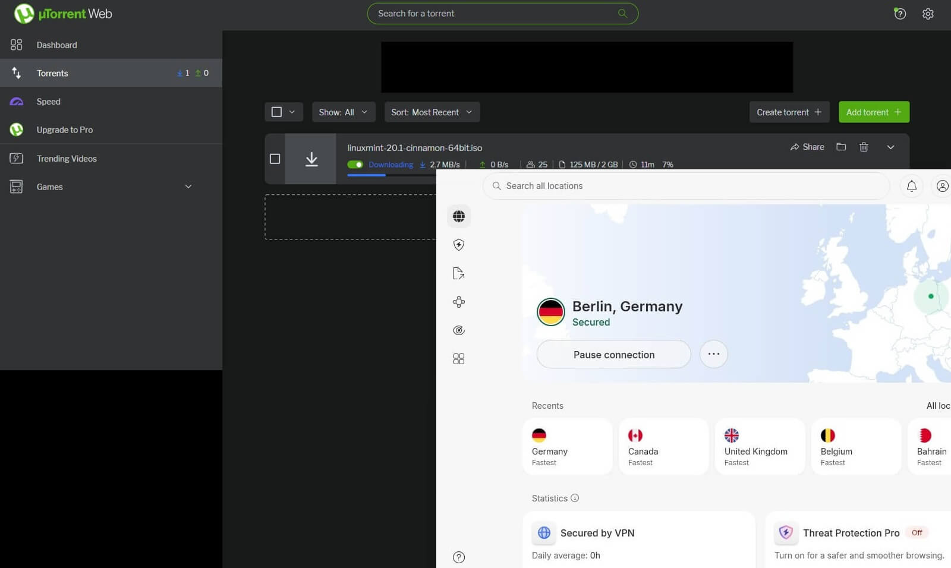Open the Torrents section in the sidebar

[x=52, y=73]
